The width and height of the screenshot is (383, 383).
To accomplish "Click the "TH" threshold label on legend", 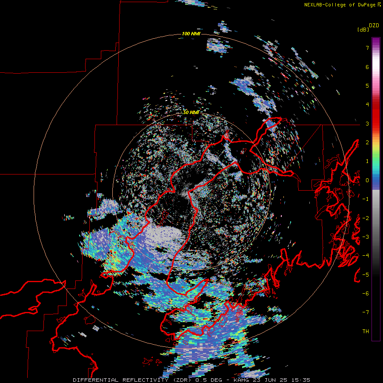I will pyautogui.click(x=366, y=332).
